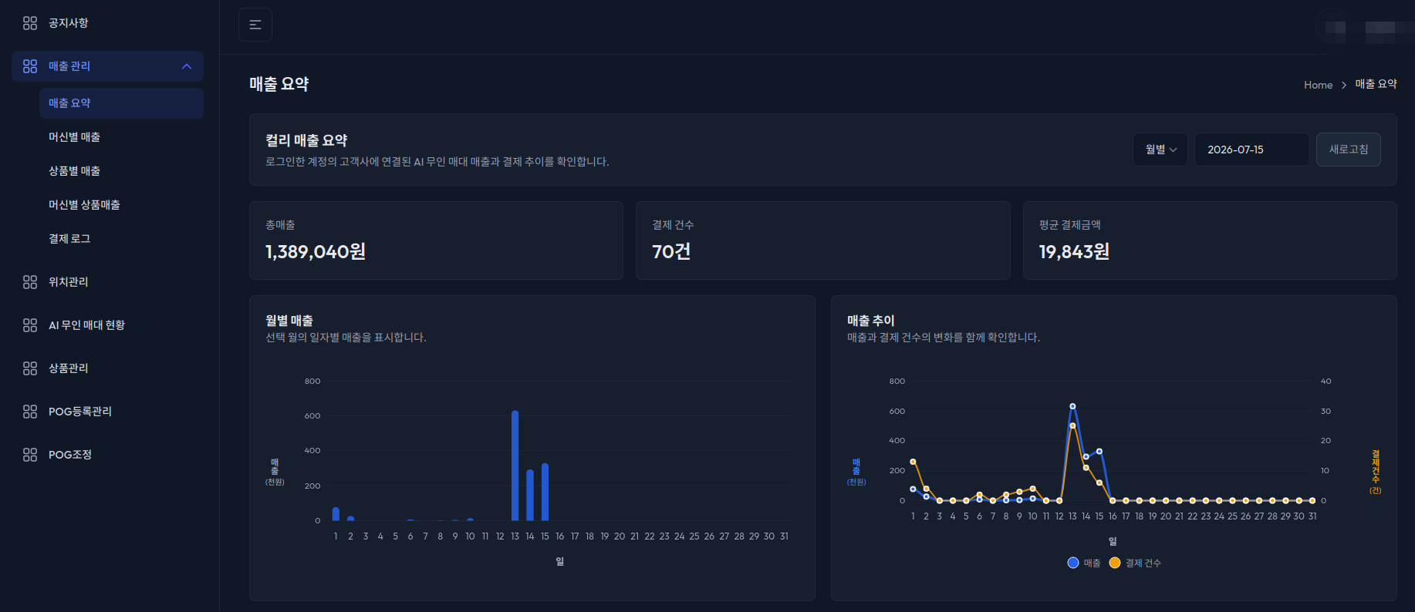Click the day 15 bar in 월별 매출
The height and width of the screenshot is (612, 1415).
545,492
